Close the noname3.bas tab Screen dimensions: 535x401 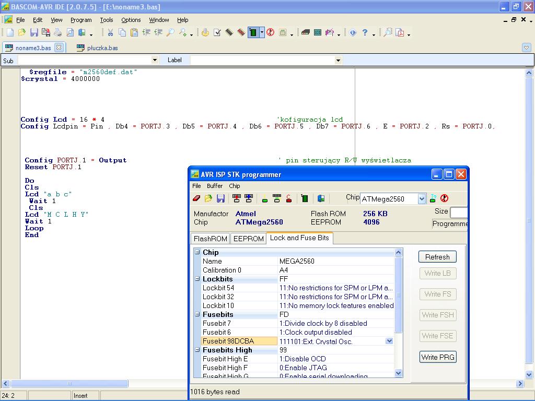(x=59, y=48)
